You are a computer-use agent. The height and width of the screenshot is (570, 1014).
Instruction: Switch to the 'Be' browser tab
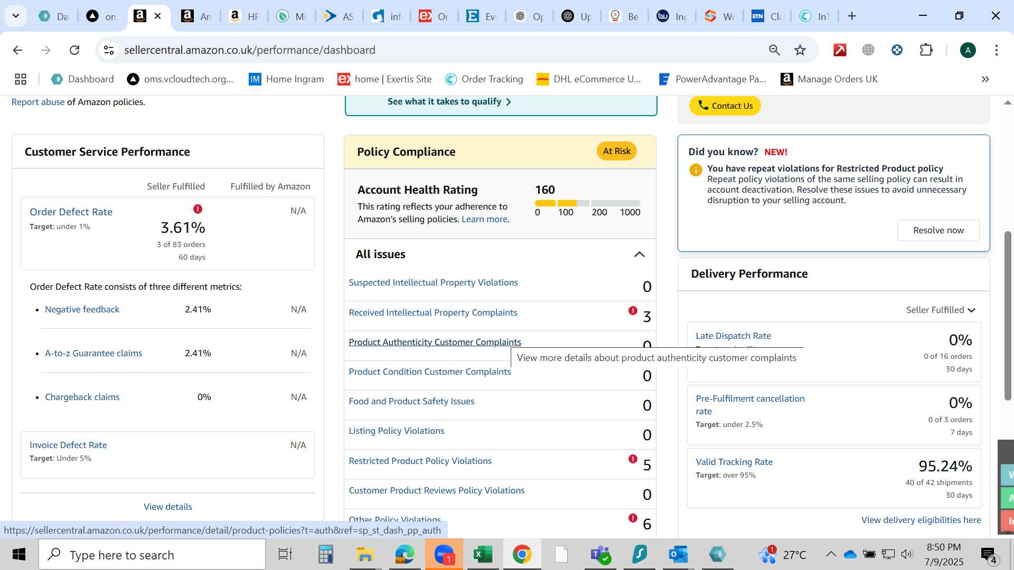tap(624, 16)
